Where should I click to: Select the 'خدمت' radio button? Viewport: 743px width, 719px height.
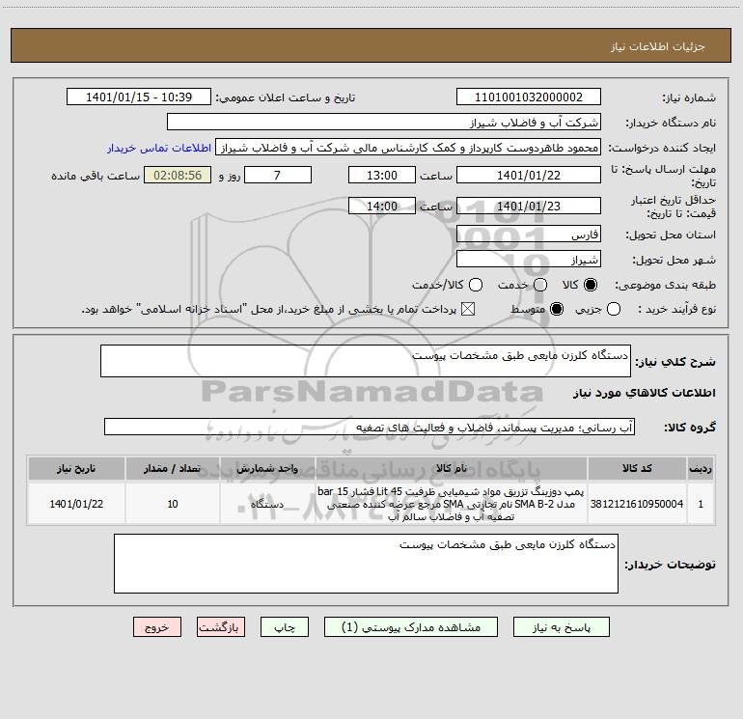click(540, 285)
